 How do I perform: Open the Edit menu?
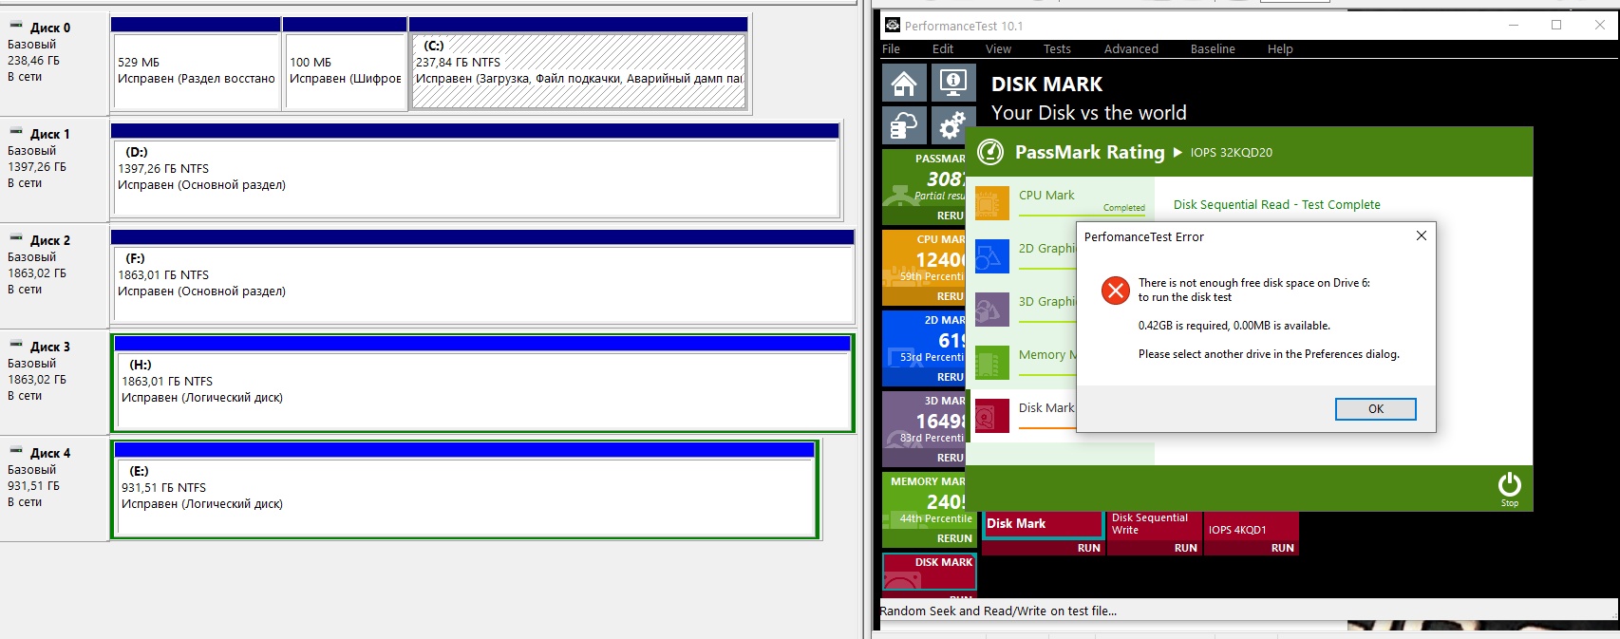[942, 49]
